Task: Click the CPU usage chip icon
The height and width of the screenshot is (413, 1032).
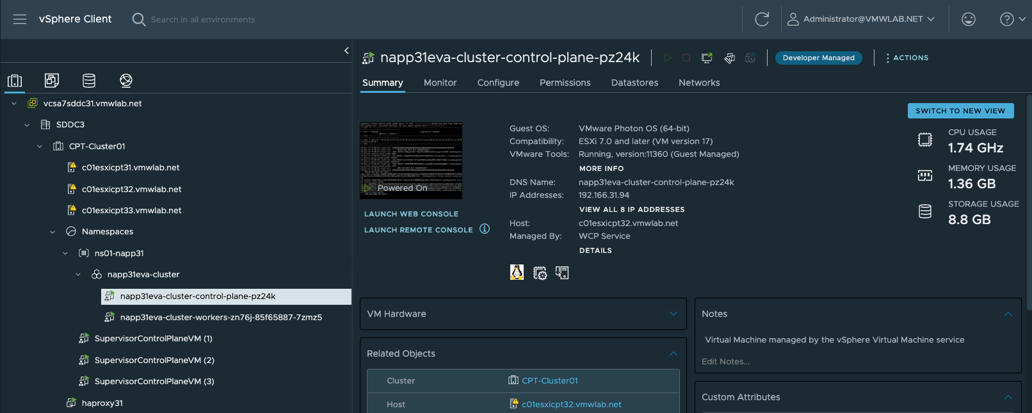Action: (x=925, y=140)
